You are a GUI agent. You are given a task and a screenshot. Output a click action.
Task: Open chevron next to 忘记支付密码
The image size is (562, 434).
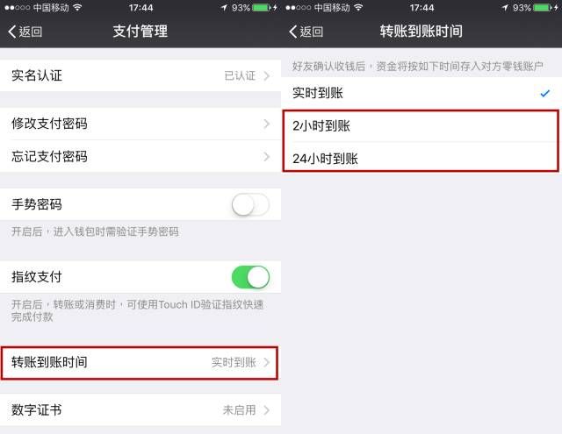pos(267,157)
